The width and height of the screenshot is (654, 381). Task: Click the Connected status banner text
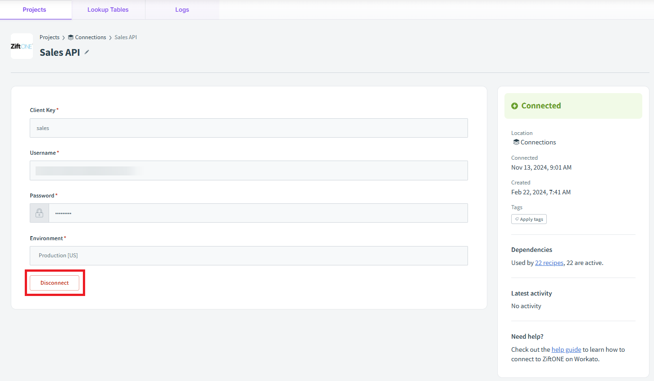coord(541,106)
